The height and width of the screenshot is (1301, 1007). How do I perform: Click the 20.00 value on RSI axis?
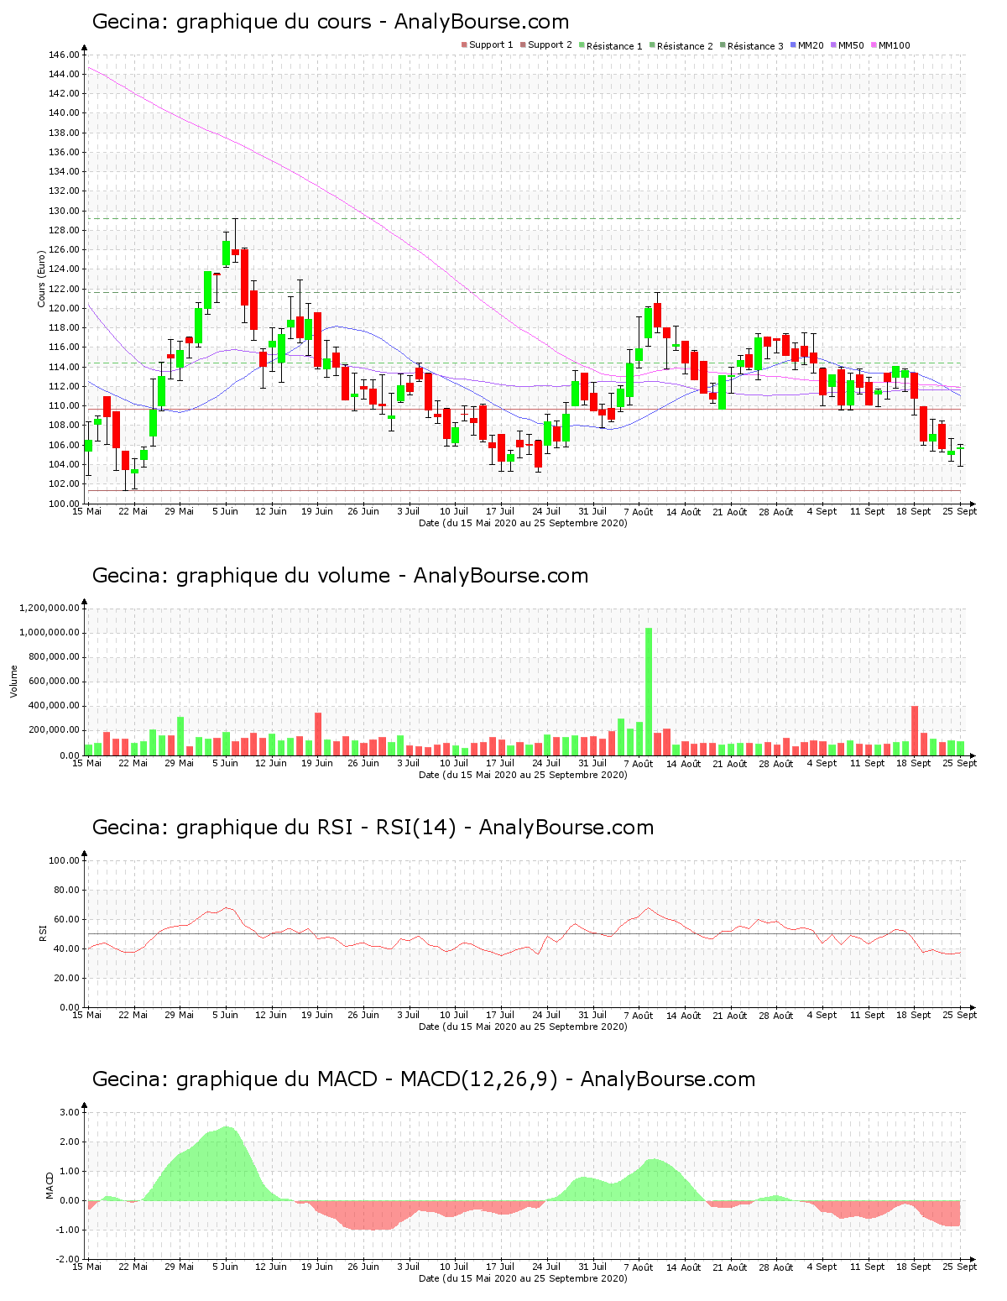pyautogui.click(x=66, y=978)
